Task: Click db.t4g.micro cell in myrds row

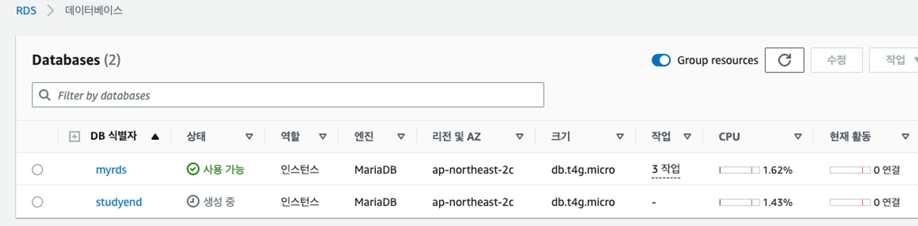Action: click(583, 170)
